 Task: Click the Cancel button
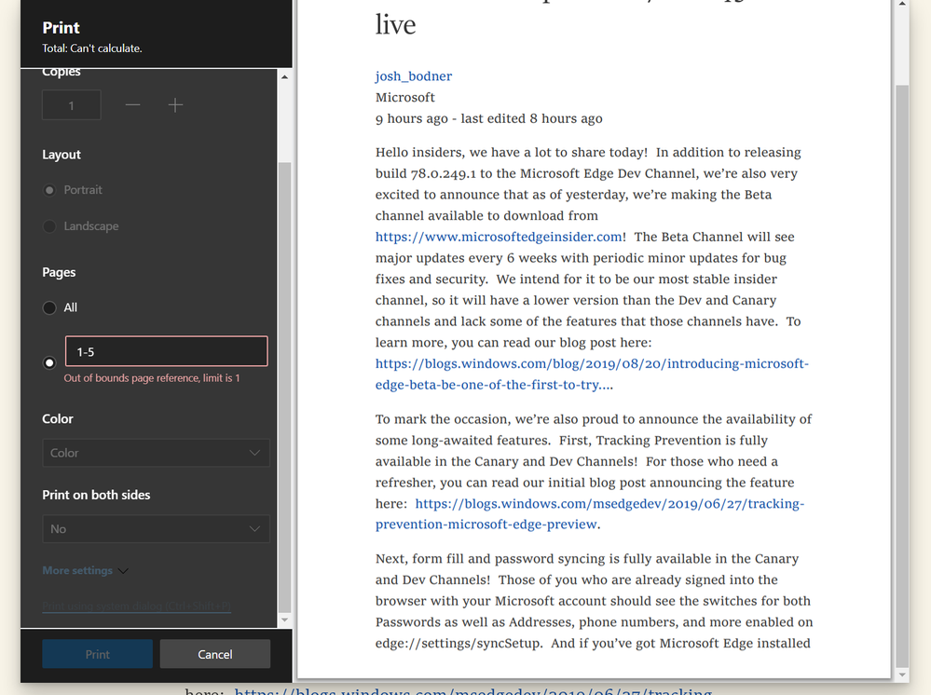(215, 654)
